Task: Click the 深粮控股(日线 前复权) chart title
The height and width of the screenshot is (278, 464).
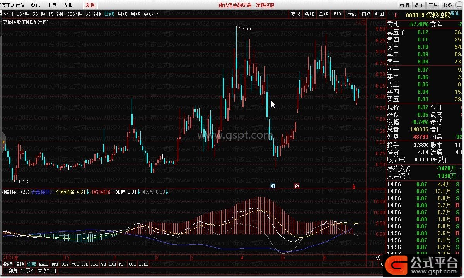Action: pyautogui.click(x=26, y=22)
